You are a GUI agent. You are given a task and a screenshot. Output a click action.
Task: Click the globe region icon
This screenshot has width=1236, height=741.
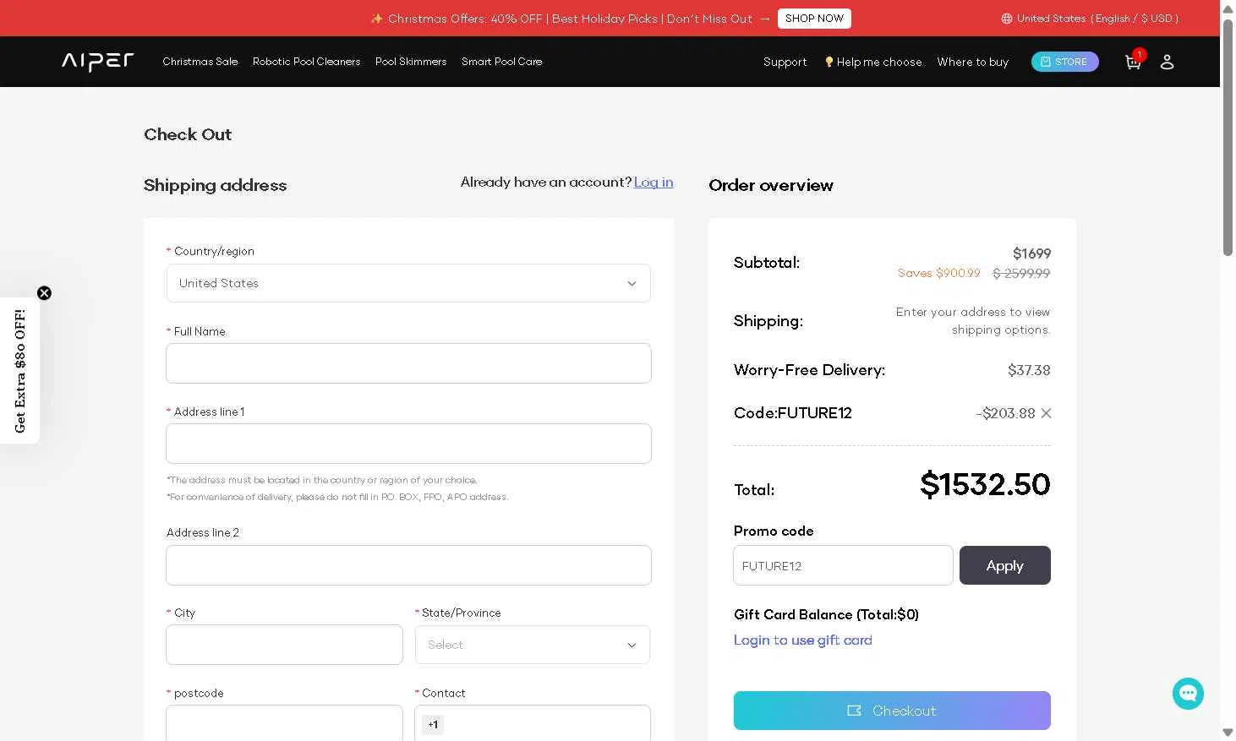1006,19
